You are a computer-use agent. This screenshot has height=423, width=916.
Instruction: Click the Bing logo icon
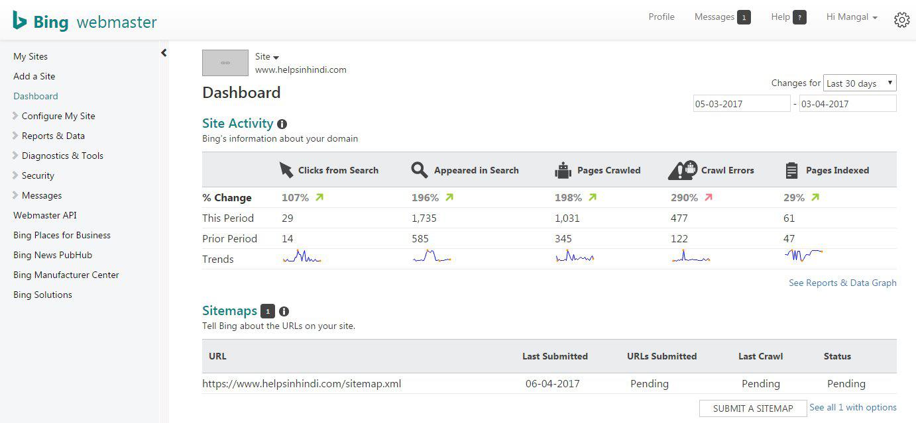[20, 21]
